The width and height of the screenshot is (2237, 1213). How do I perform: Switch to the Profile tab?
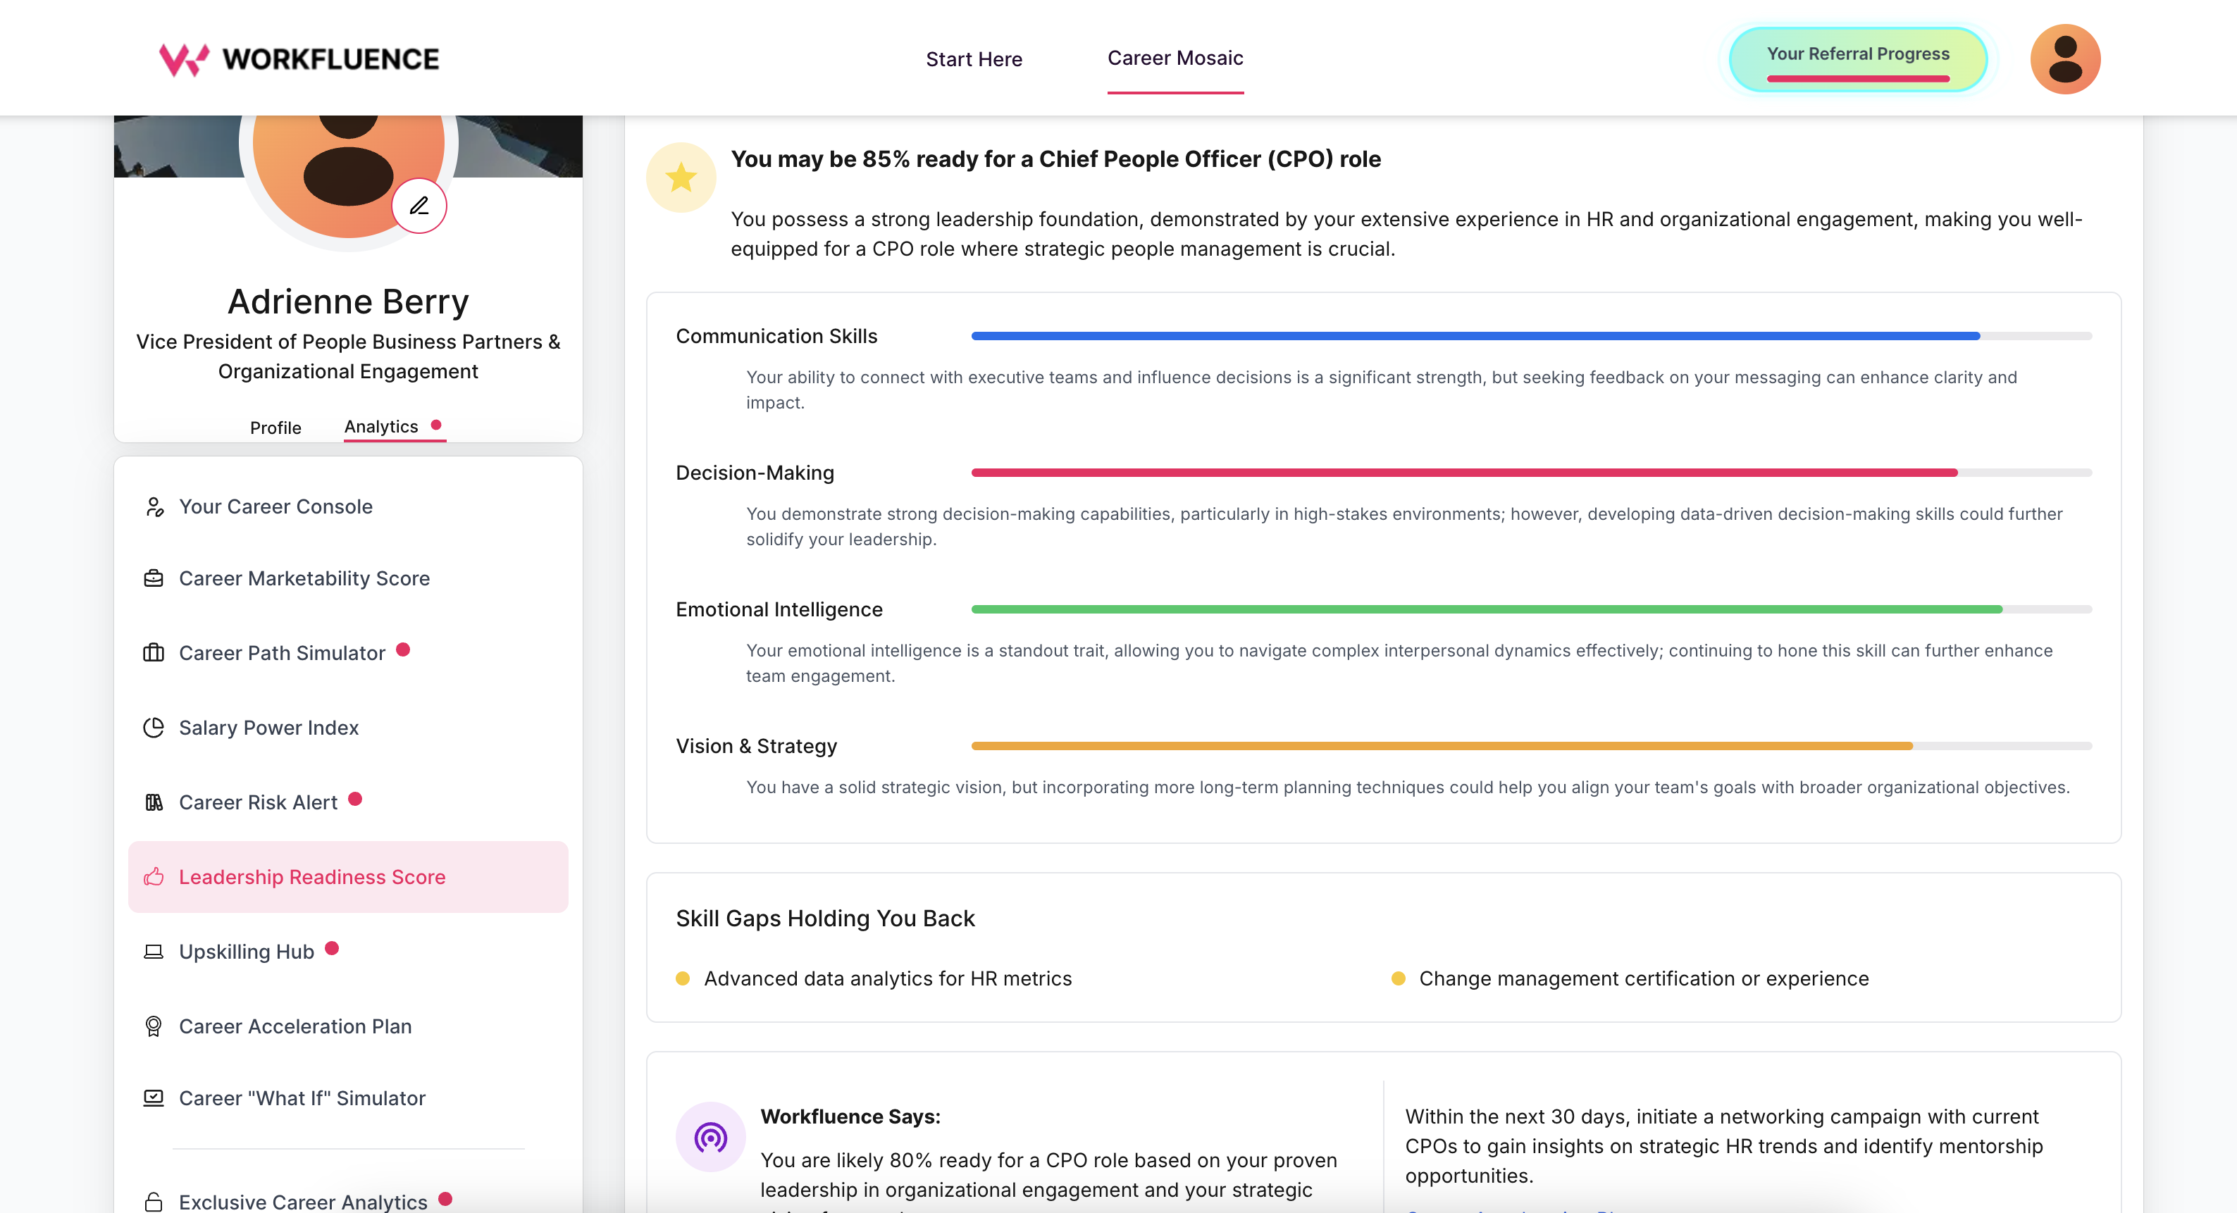coord(275,427)
